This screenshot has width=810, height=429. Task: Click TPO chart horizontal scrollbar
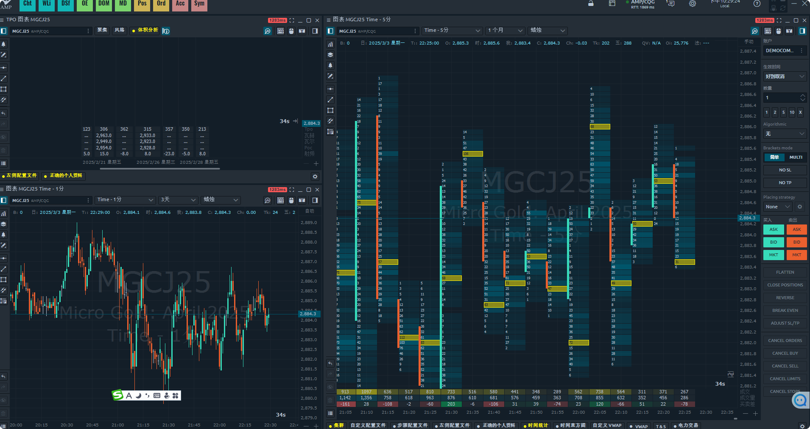(159, 169)
